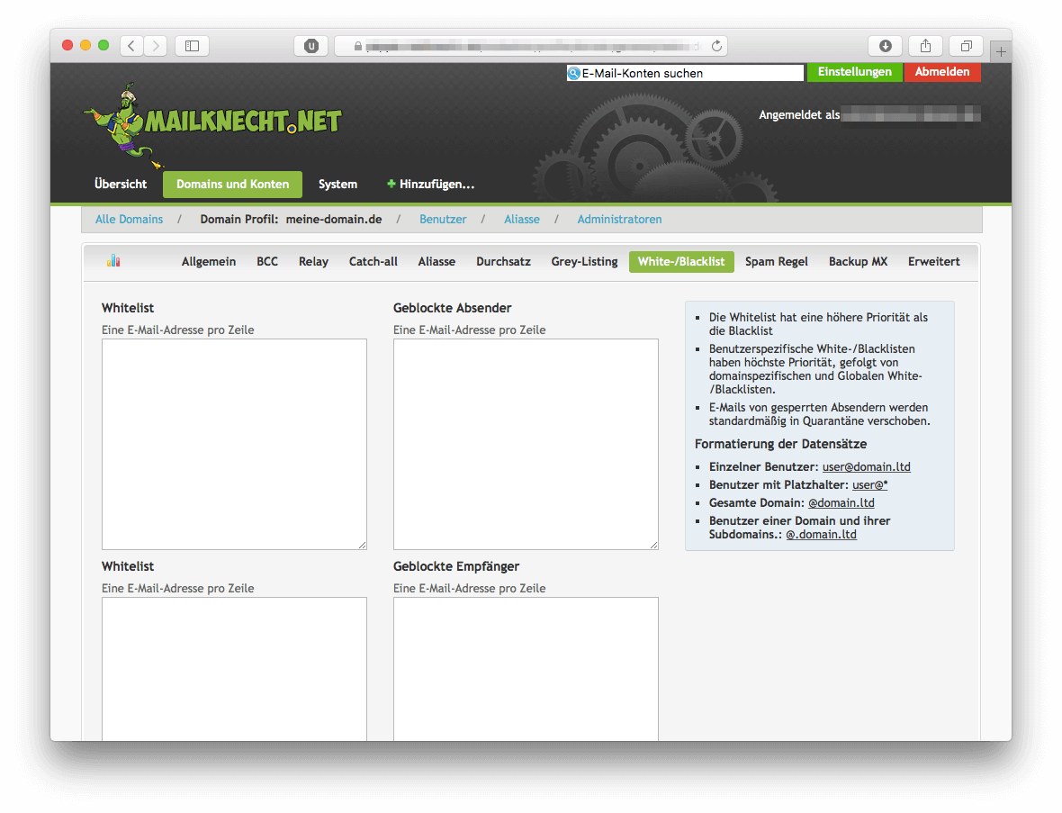The width and height of the screenshot is (1062, 813).
Task: Go to Alle Domains breadcrumb
Action: coord(130,219)
